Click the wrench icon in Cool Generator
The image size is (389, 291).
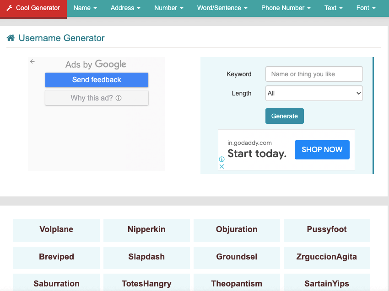coord(9,8)
